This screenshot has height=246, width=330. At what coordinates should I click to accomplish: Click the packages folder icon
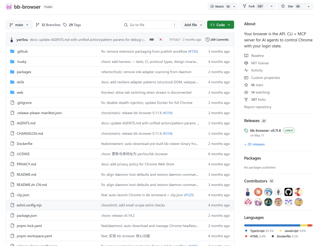[x=12, y=72]
